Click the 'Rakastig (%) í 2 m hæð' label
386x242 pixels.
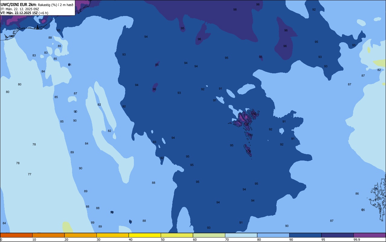[55, 5]
